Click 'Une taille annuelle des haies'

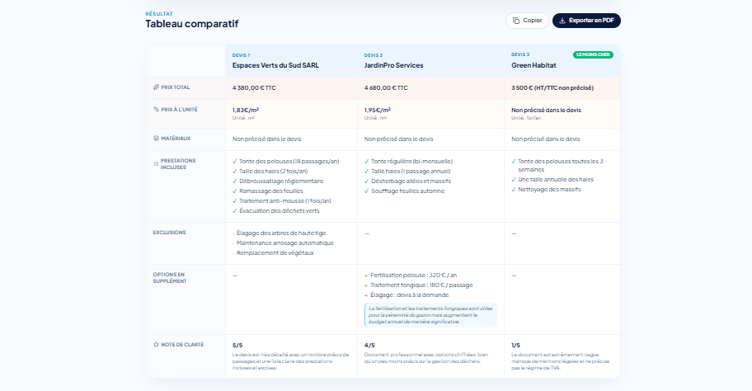click(556, 180)
